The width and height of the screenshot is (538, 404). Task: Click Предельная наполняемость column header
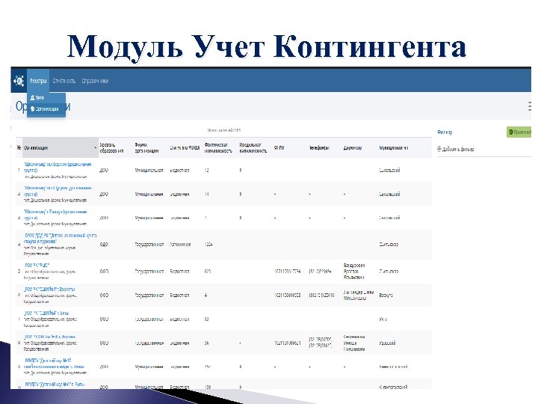pyautogui.click(x=253, y=147)
